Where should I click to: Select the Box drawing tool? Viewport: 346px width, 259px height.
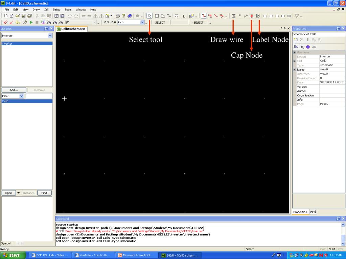(157, 16)
